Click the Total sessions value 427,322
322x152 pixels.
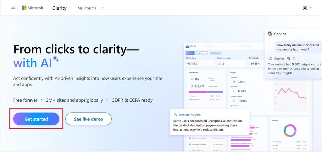192,64
